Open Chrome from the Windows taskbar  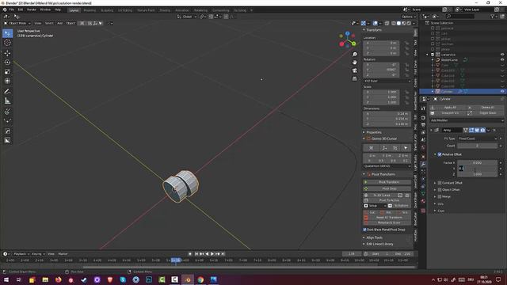point(200,279)
